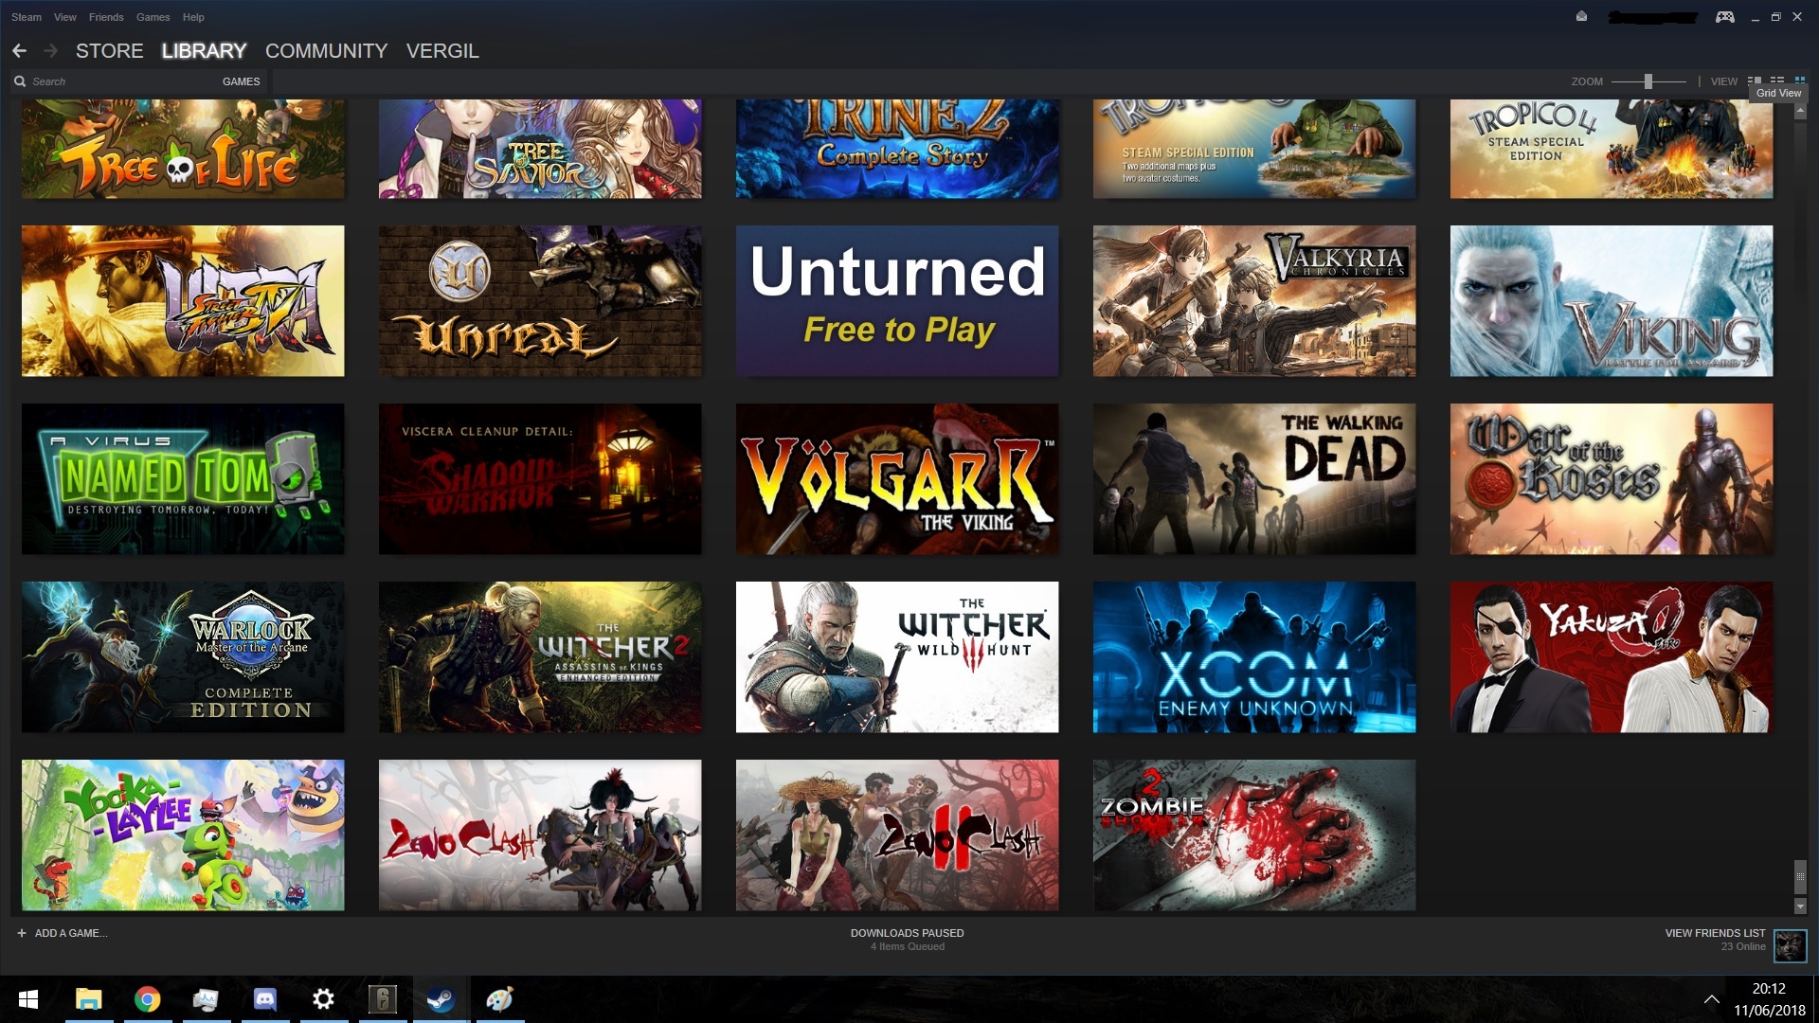1819x1023 pixels.
Task: Select The Witcher 3 Wild Hunt thumbnail
Action: [897, 656]
